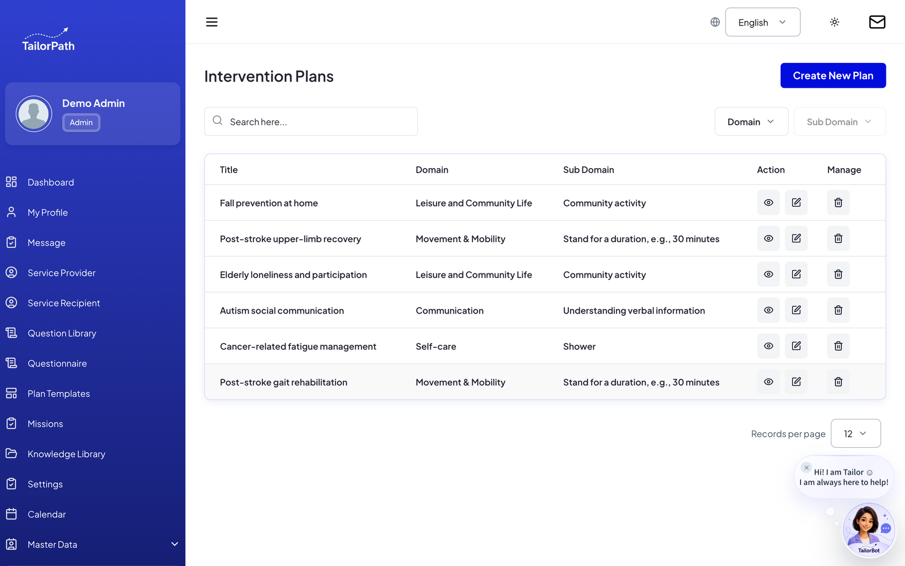Open the TailorBot assistant avatar
The height and width of the screenshot is (566, 905).
[869, 530]
